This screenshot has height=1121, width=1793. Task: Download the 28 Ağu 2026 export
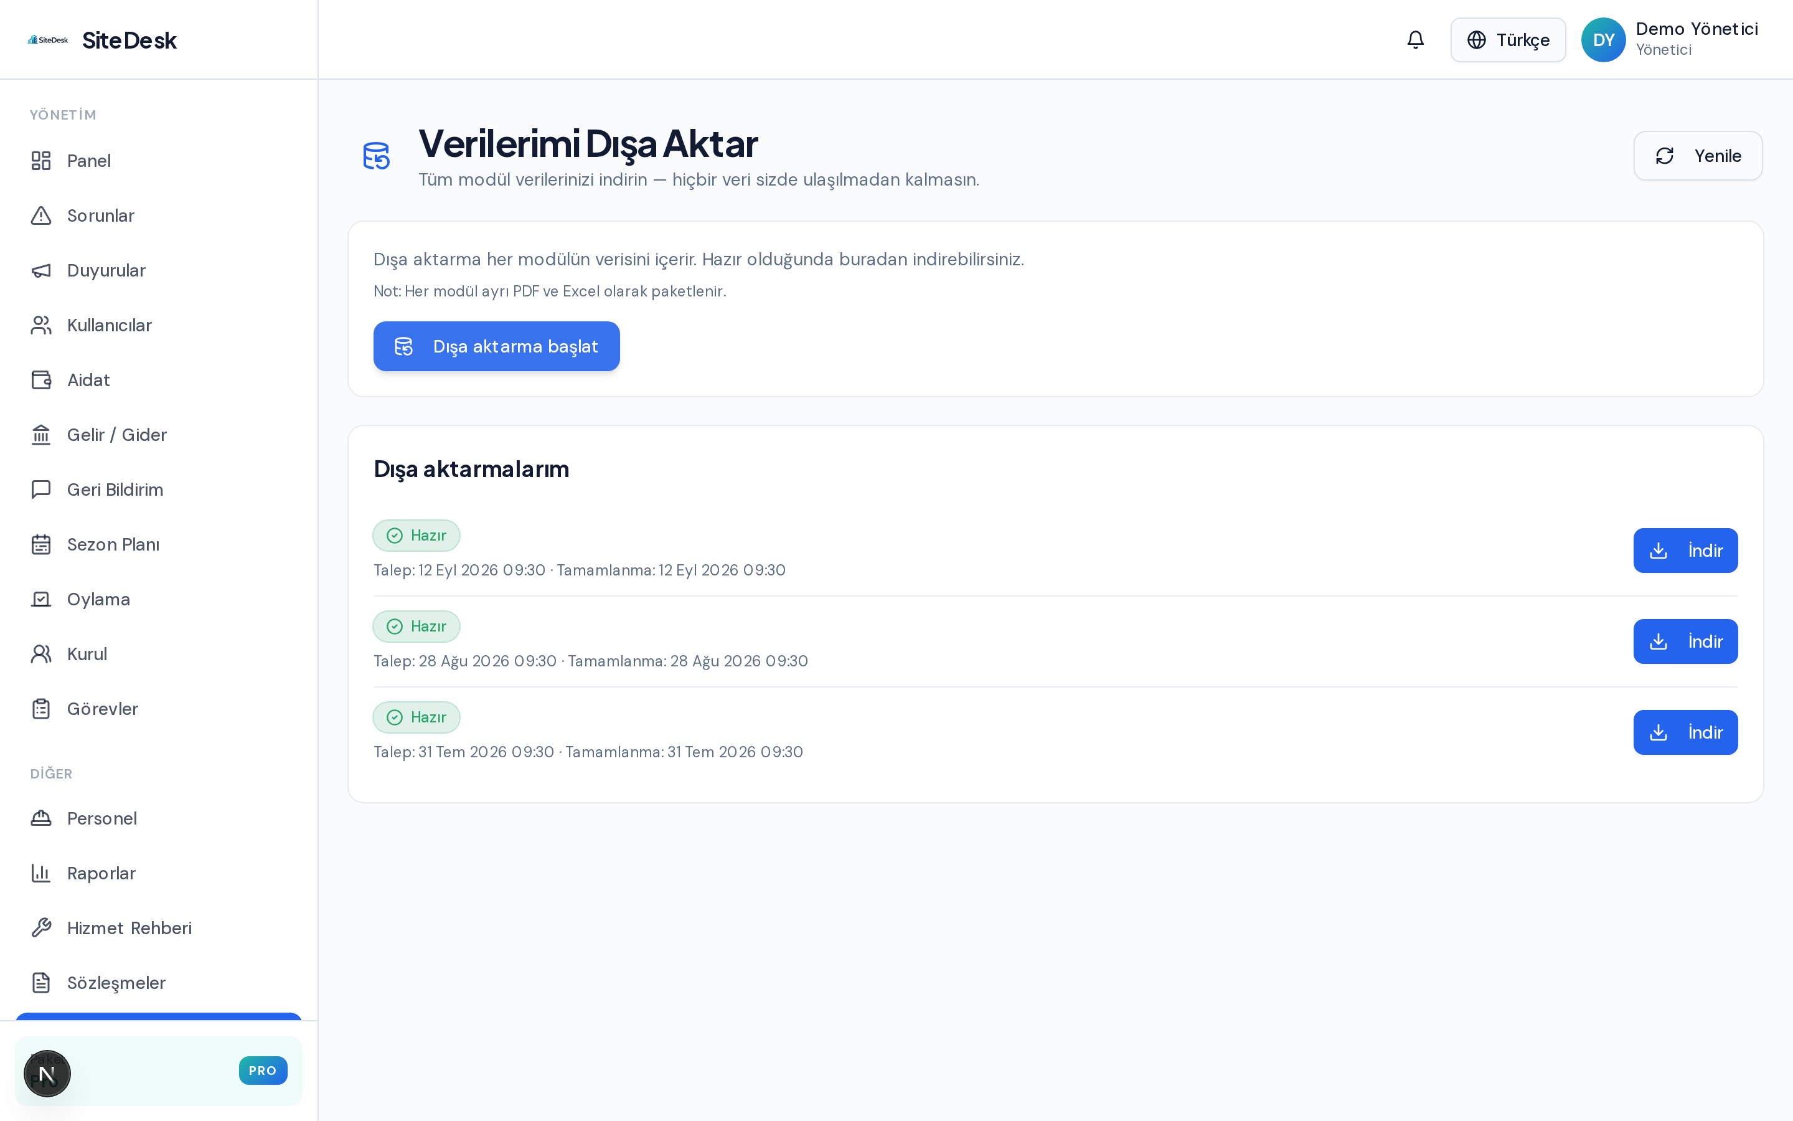pyautogui.click(x=1685, y=641)
